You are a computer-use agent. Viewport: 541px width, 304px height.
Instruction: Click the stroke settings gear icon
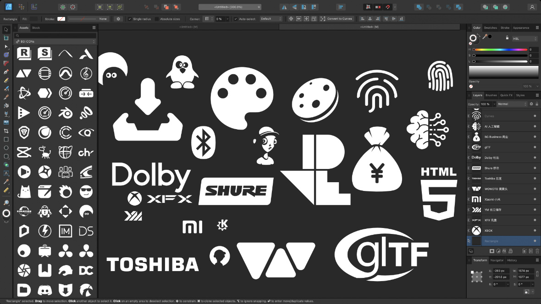point(118,19)
